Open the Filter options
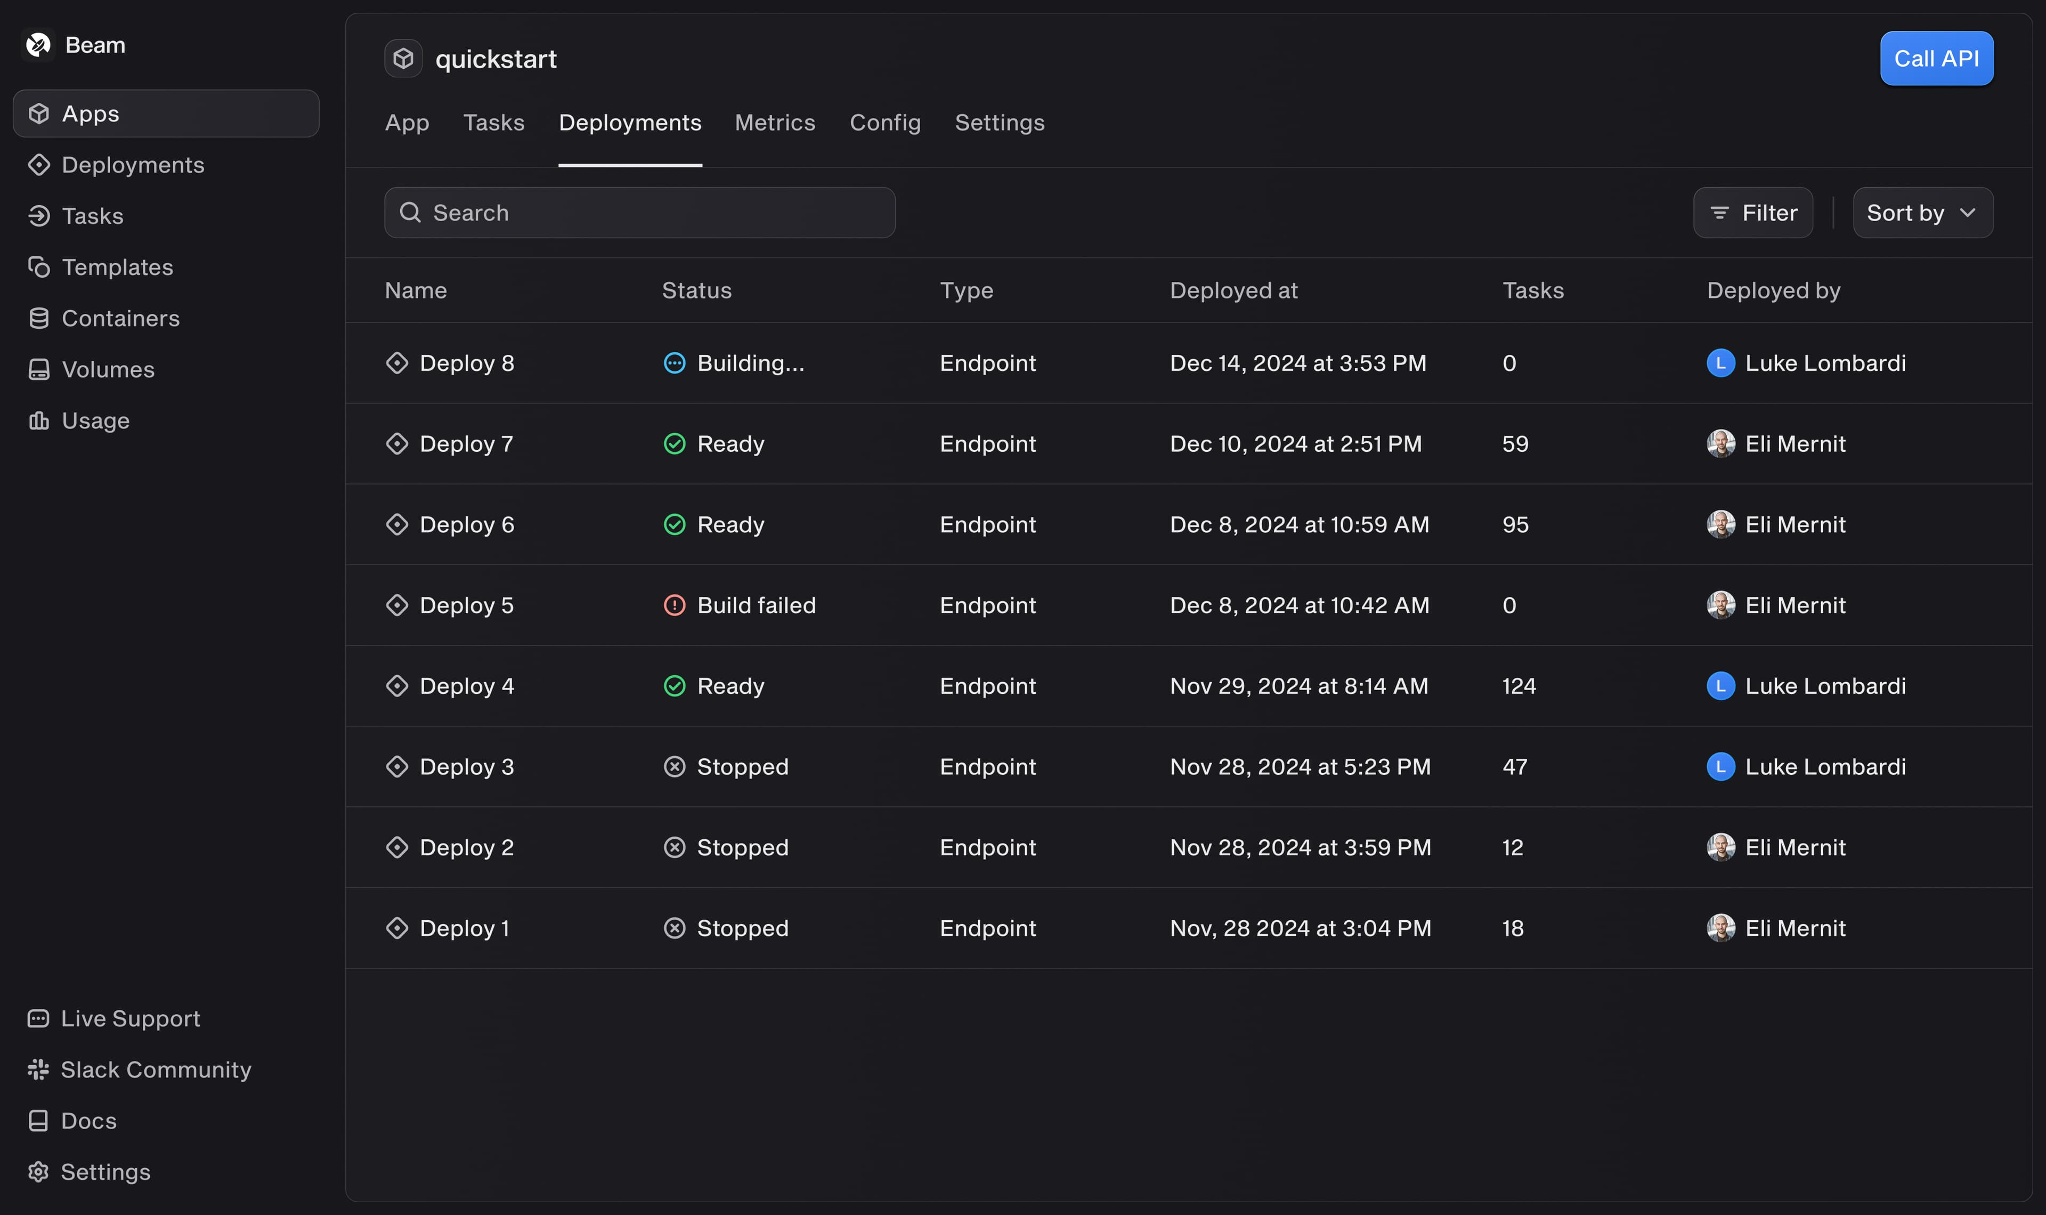2046x1215 pixels. click(1752, 213)
